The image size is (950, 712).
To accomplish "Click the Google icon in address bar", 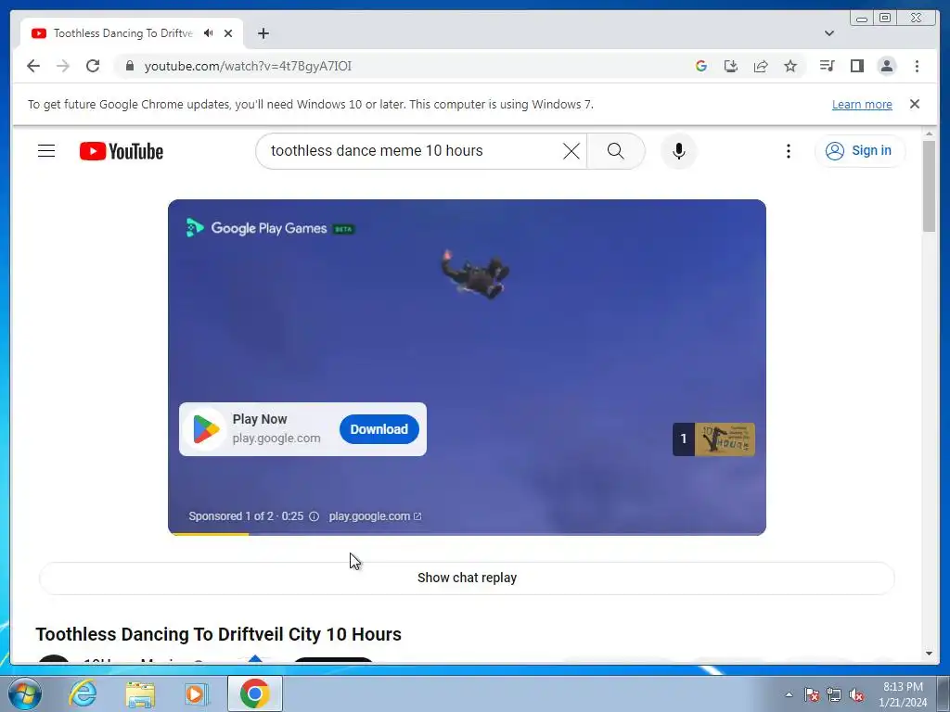I will click(x=701, y=66).
